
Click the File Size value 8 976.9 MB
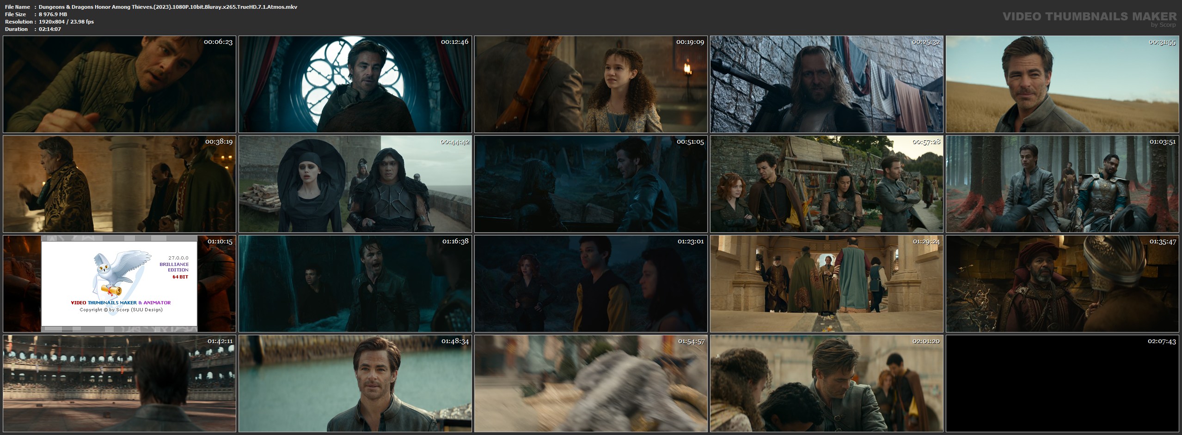54,14
